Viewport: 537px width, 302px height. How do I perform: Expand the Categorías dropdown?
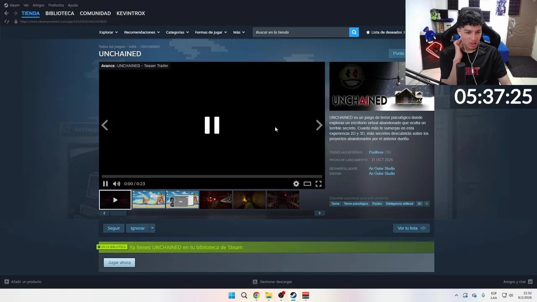click(177, 32)
